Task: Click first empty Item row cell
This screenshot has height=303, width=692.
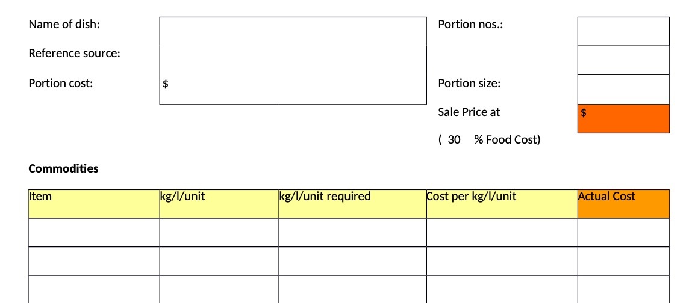Action: [x=94, y=233]
